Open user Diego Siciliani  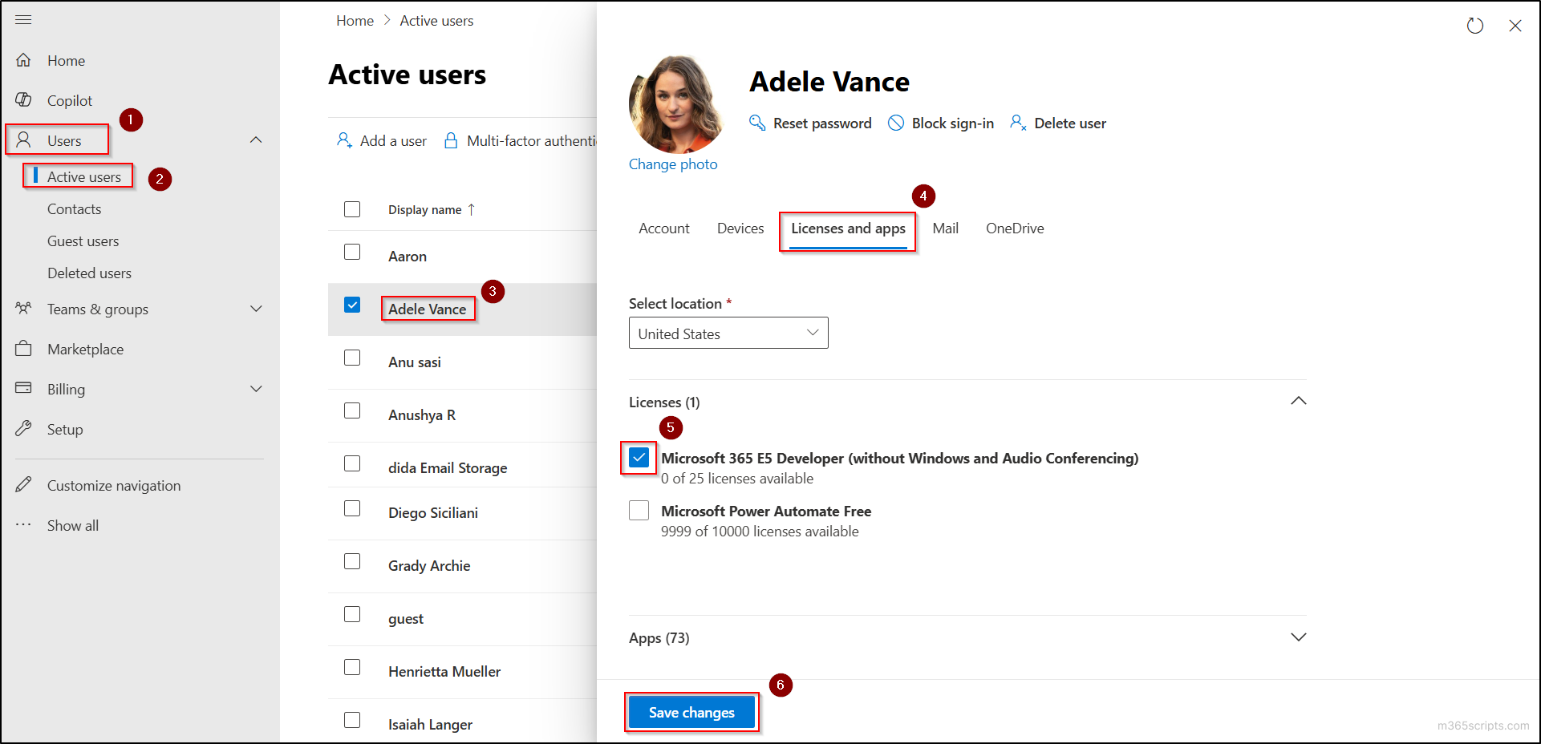(433, 512)
